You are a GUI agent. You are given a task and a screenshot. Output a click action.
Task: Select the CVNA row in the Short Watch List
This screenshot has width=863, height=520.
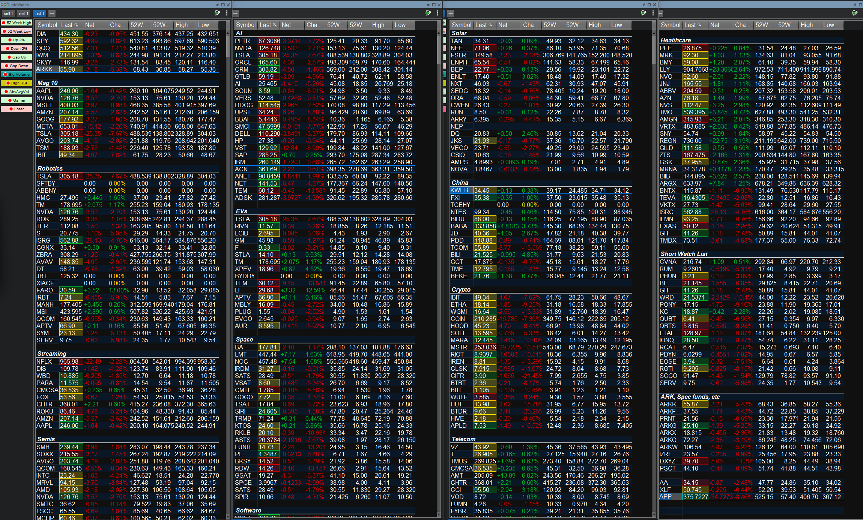(751, 262)
